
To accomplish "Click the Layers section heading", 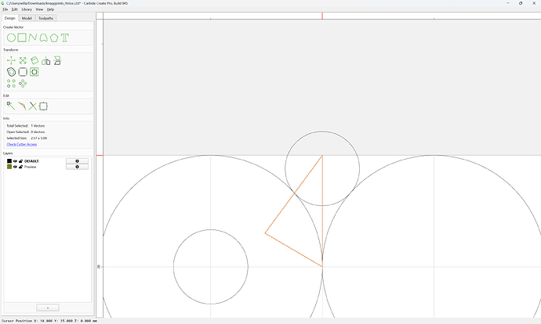I will coord(8,153).
